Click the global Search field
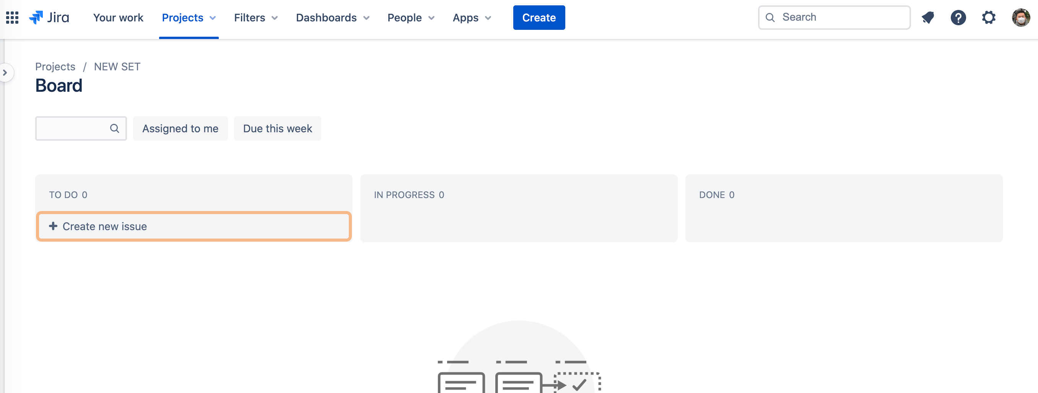1038x393 pixels. tap(834, 17)
